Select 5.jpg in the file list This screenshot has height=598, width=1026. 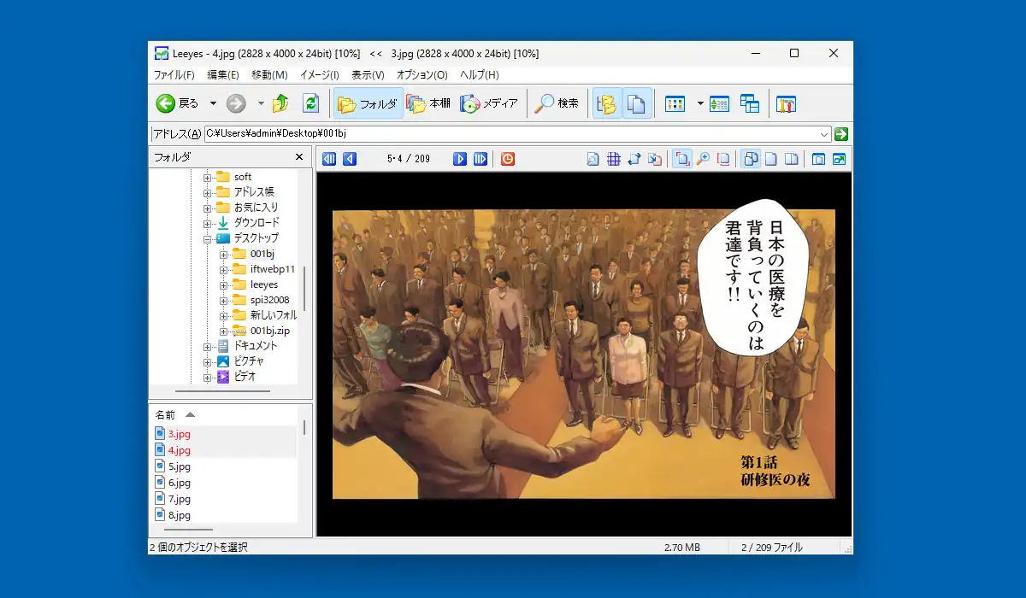(x=178, y=466)
